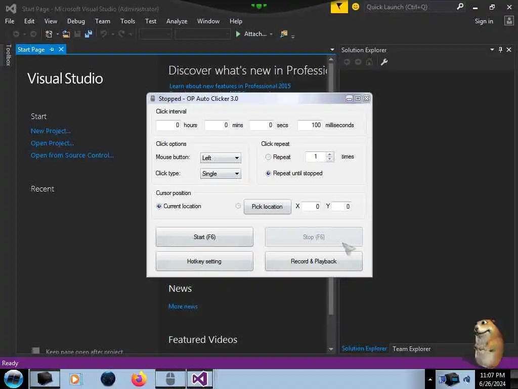Open the Windows Start orb

(x=14, y=379)
